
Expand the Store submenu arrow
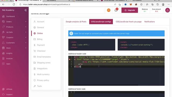tap(26, 48)
